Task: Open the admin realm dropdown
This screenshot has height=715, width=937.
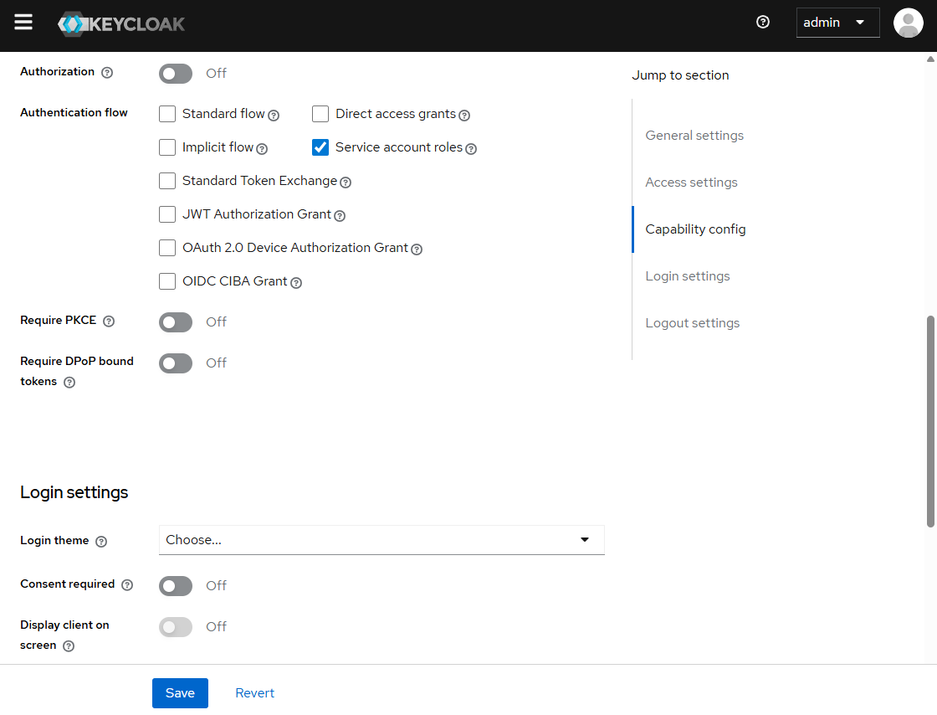Action: pyautogui.click(x=837, y=23)
